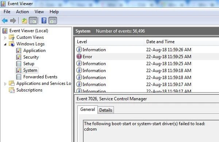219x142 pixels.
Task: Switch to the Details tab
Action: pos(106,110)
